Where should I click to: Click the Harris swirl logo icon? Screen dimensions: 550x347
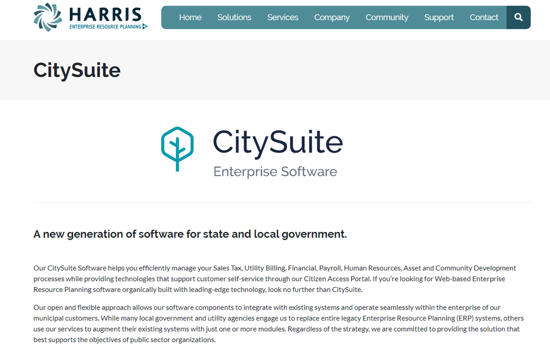click(x=48, y=17)
